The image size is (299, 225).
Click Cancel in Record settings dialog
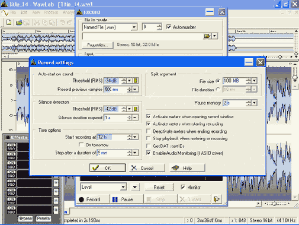147,168
